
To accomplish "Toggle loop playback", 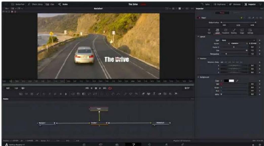I will 110,88.
